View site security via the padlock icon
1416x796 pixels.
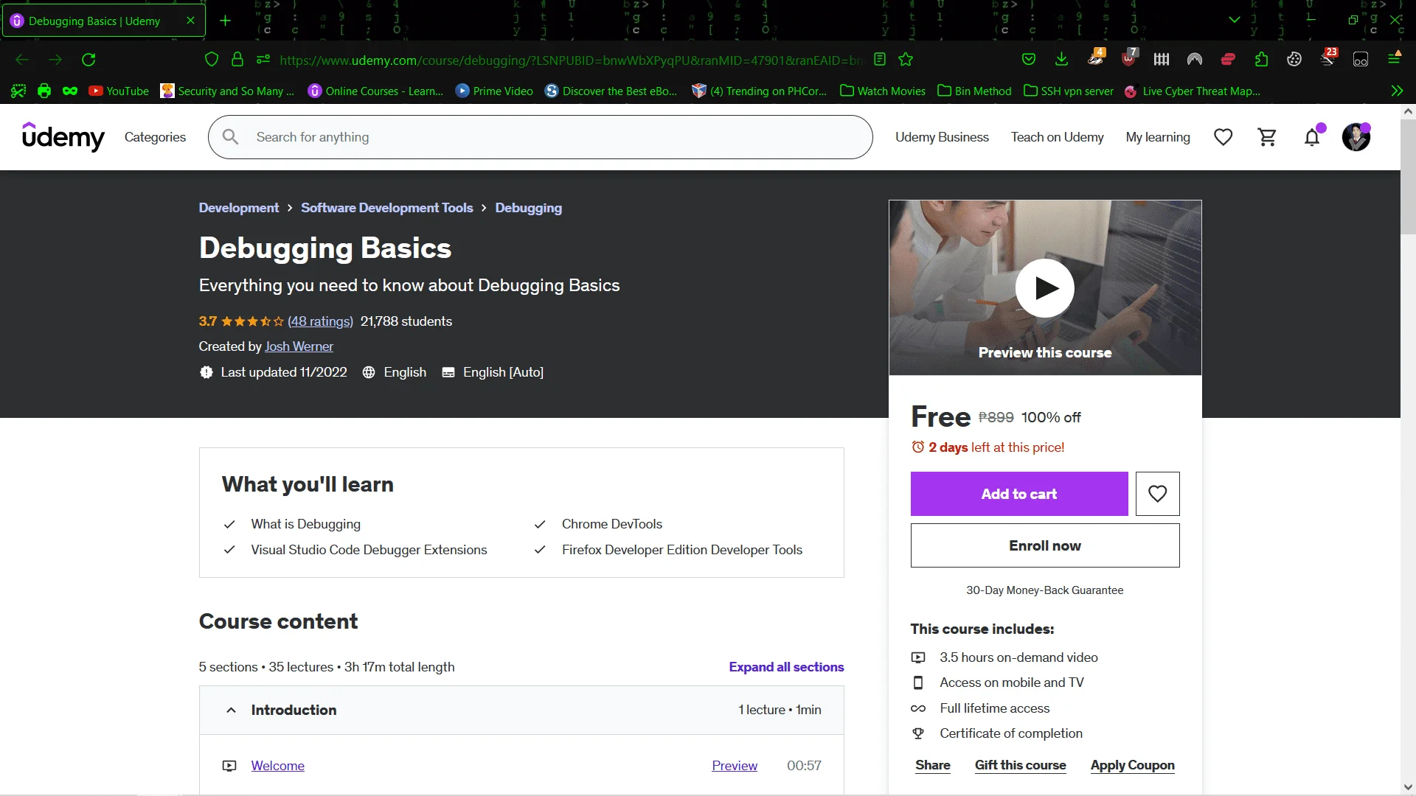click(x=237, y=60)
